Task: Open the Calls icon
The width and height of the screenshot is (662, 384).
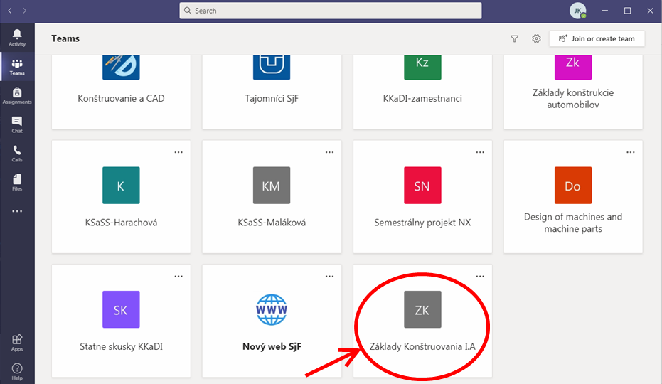Action: coord(17,154)
